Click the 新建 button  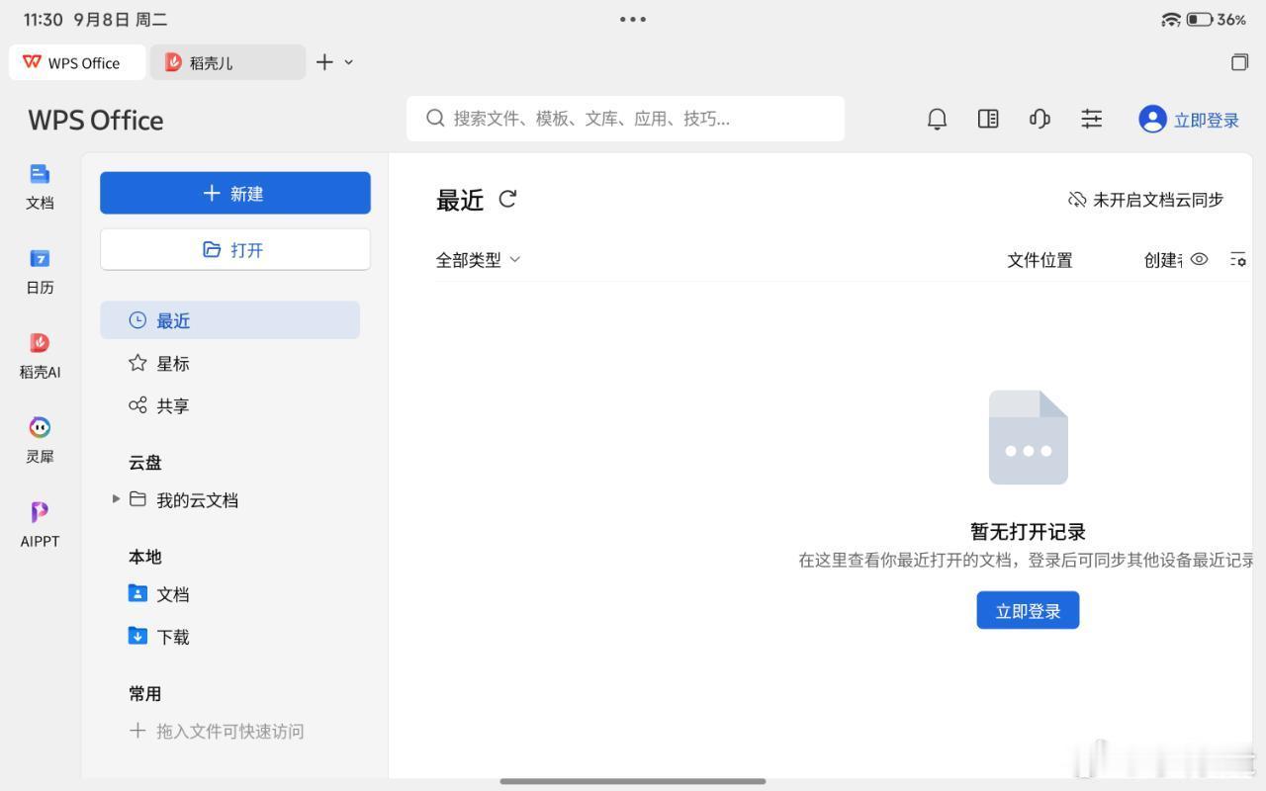coord(235,193)
